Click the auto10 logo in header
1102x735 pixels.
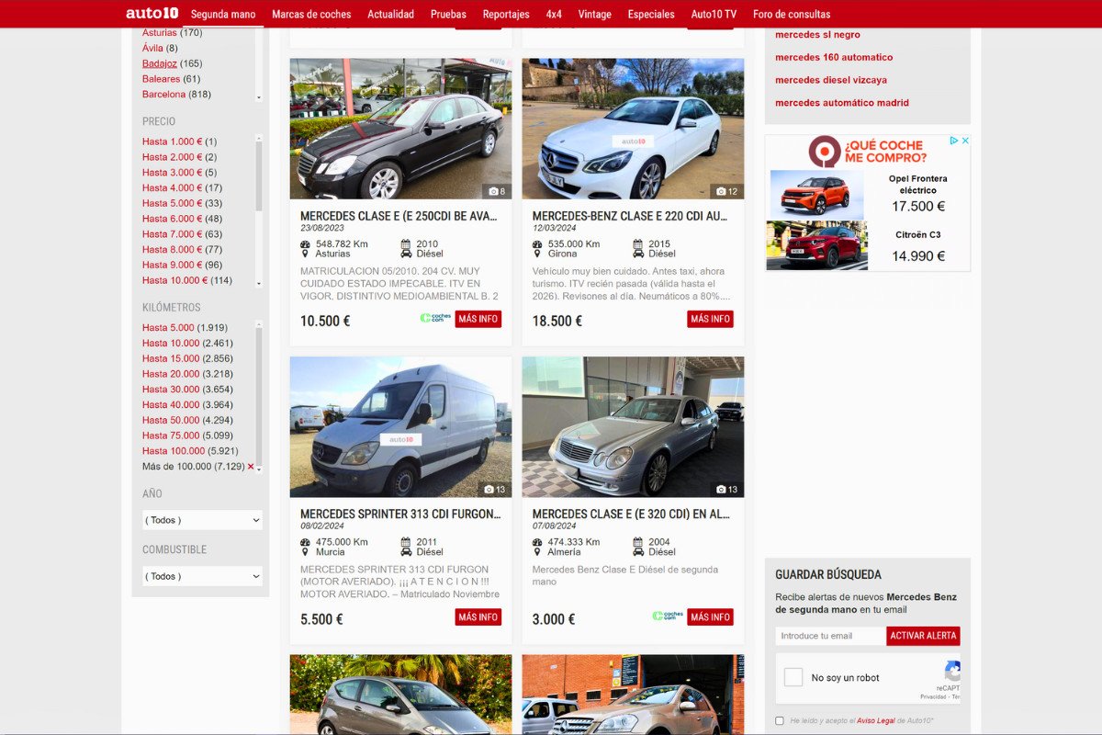pos(152,14)
